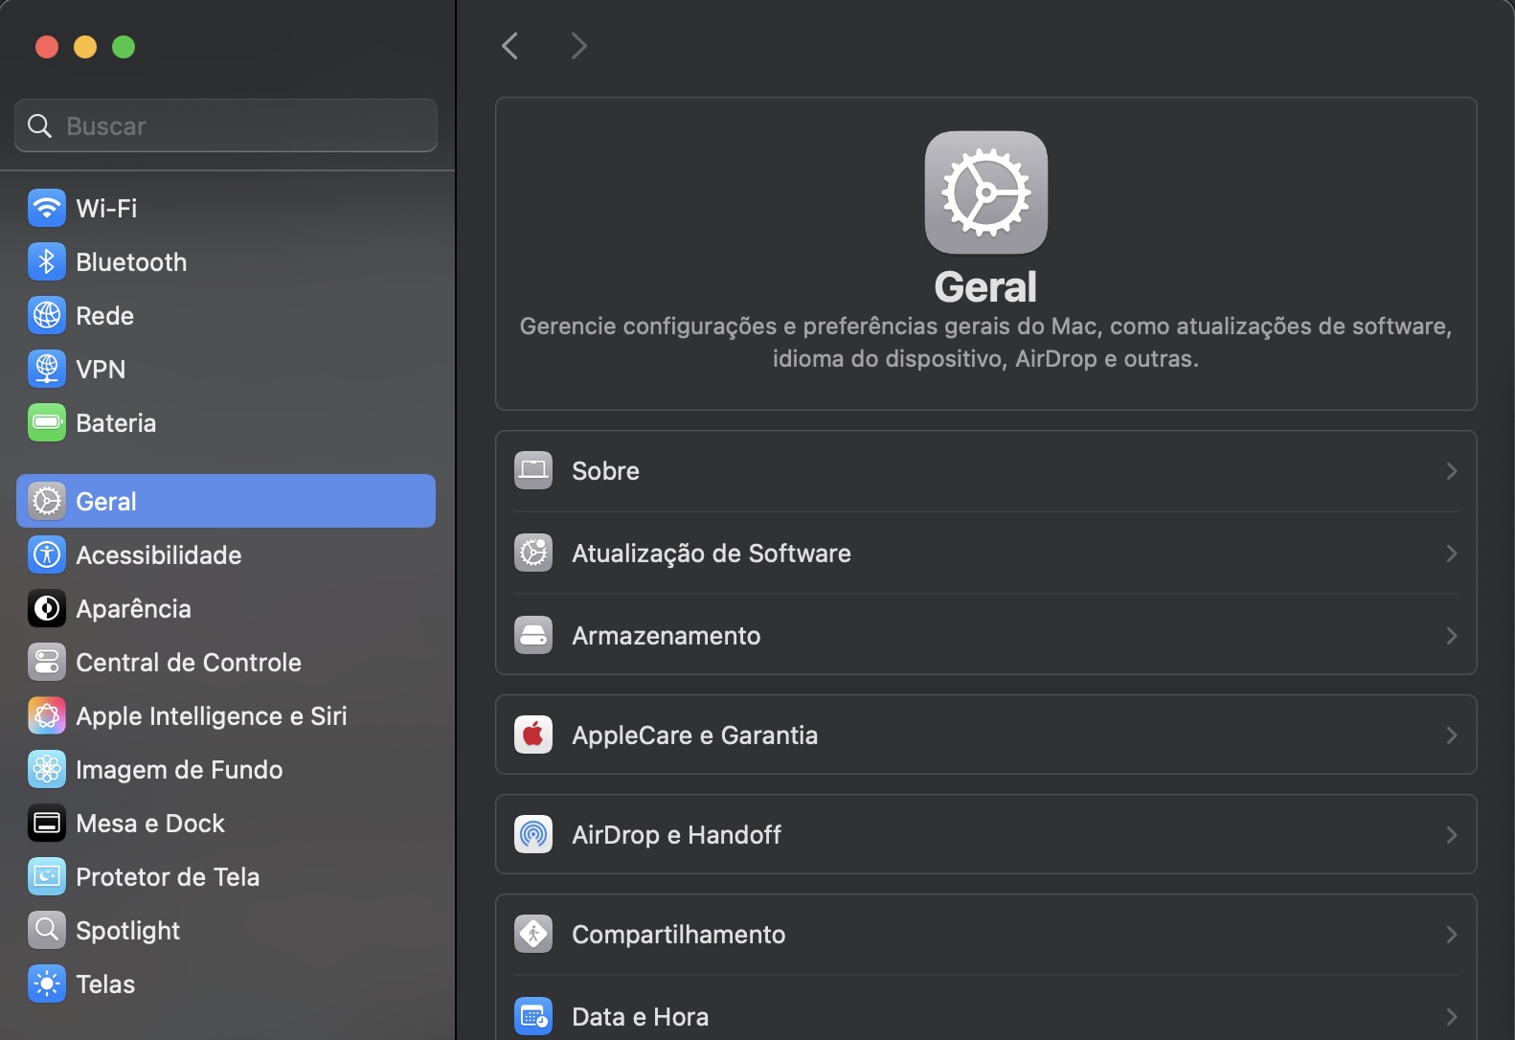
Task: Go back with the left arrow
Action: point(510,45)
